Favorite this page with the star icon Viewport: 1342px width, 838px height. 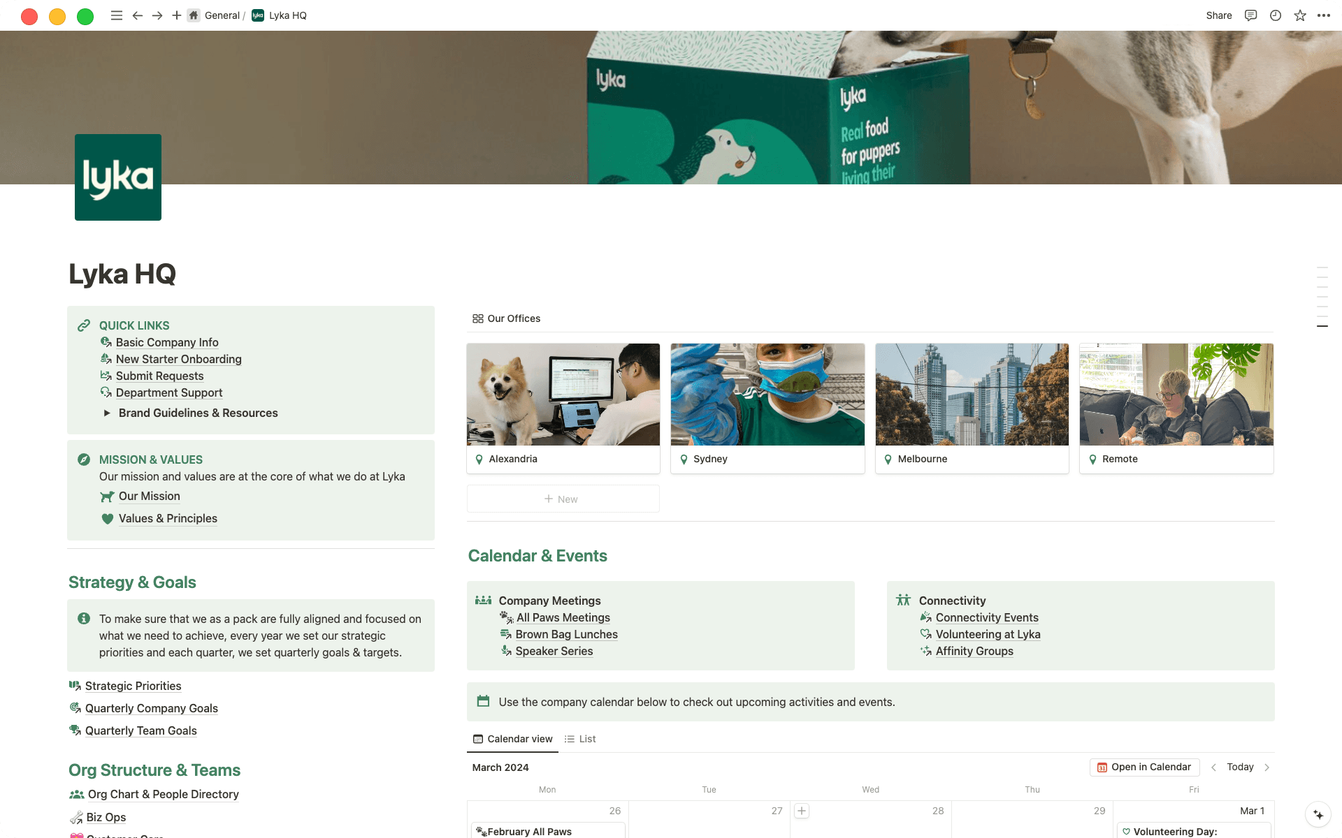[x=1299, y=15]
